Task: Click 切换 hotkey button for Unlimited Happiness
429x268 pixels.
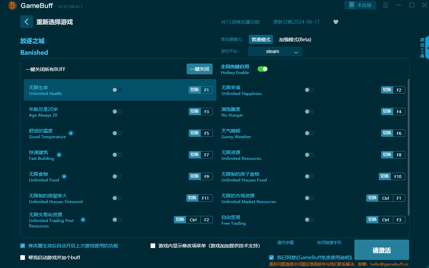Action: [387, 90]
